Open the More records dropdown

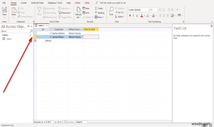[x=99, y=17]
